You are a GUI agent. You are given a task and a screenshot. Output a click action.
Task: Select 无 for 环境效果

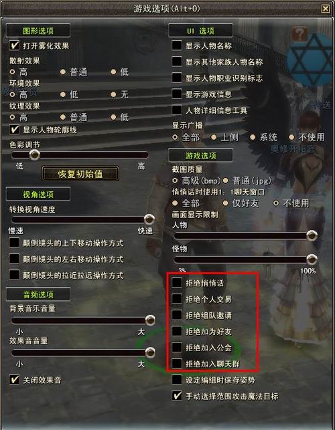(113, 94)
